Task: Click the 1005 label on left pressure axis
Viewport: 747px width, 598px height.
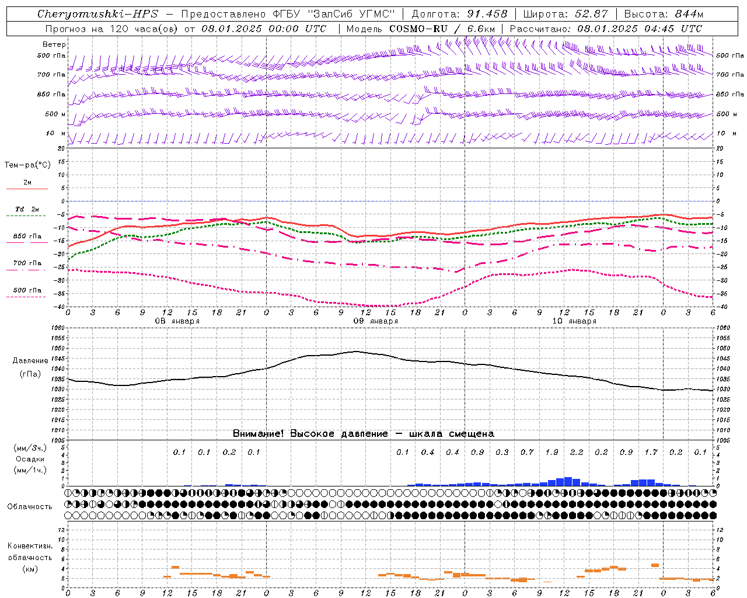Action: (x=58, y=440)
